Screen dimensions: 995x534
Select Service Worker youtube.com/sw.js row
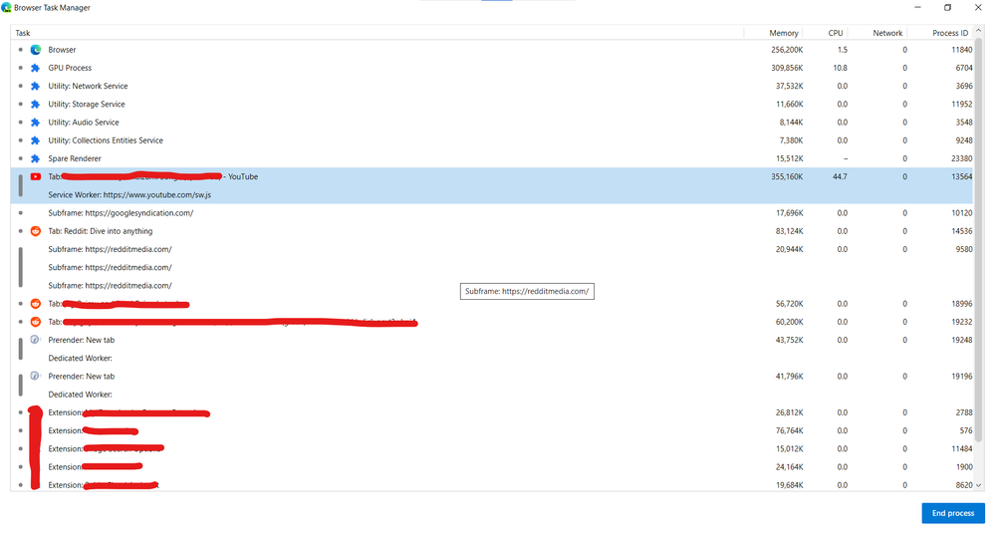point(492,195)
